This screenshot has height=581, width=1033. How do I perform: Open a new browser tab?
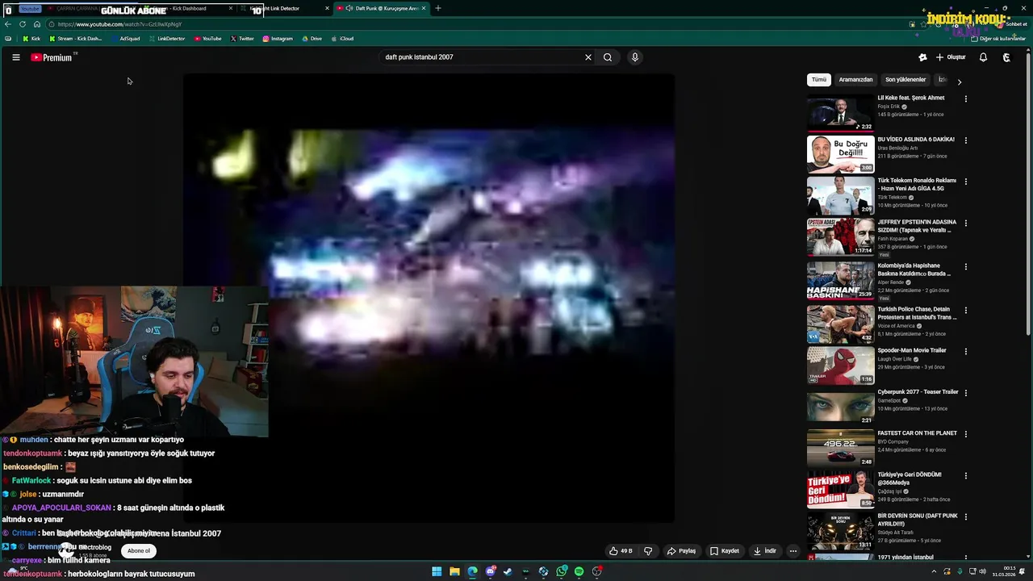click(x=438, y=8)
